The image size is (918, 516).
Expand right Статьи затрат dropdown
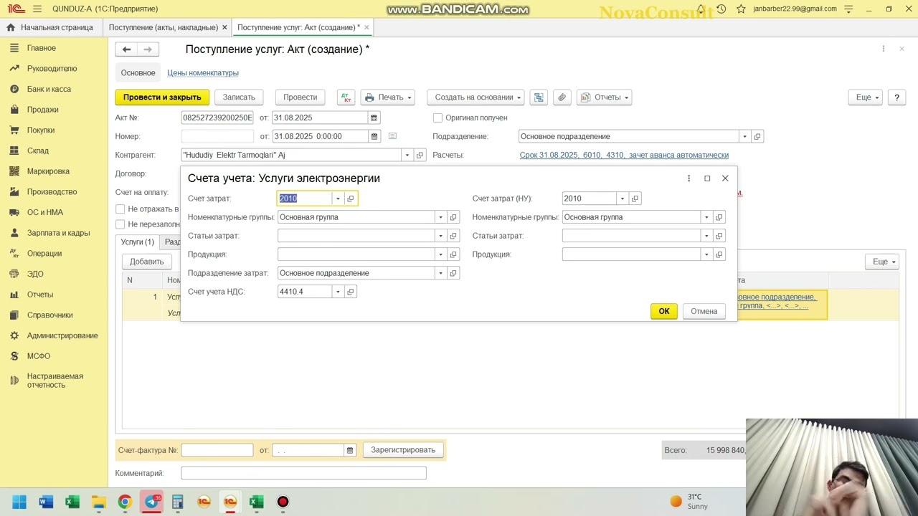click(x=706, y=236)
